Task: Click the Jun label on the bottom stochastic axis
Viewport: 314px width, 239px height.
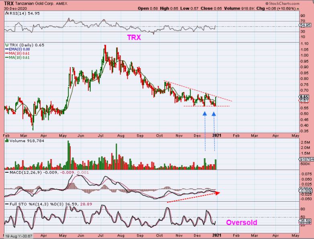Action: point(81,235)
